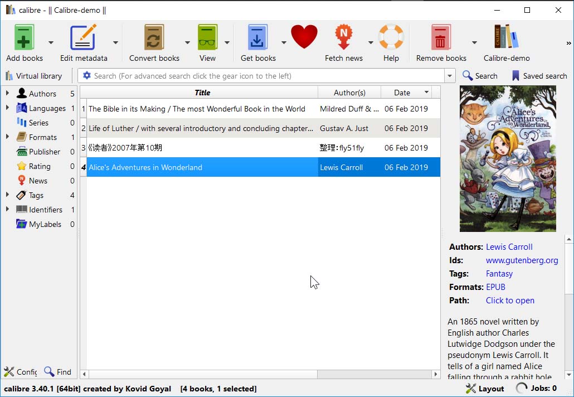Open Edit metadata dropdown arrow
This screenshot has width=574, height=397.
[x=115, y=42]
